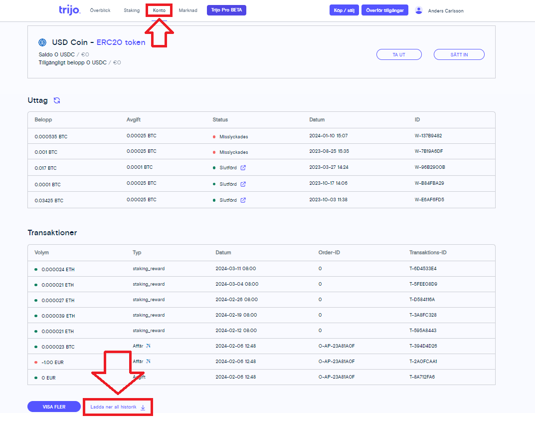
Task: Refresh the Uttag withdrawals list
Action: point(57,100)
